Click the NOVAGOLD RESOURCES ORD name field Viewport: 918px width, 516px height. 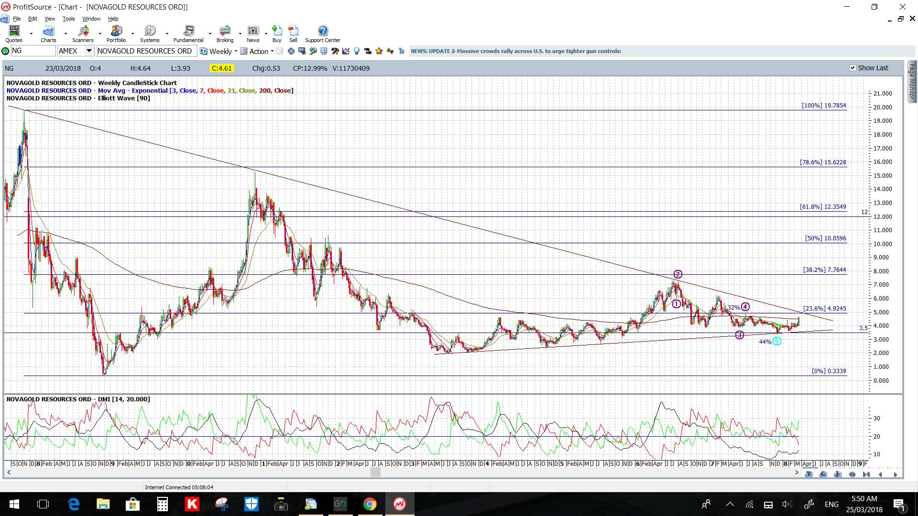click(x=147, y=51)
